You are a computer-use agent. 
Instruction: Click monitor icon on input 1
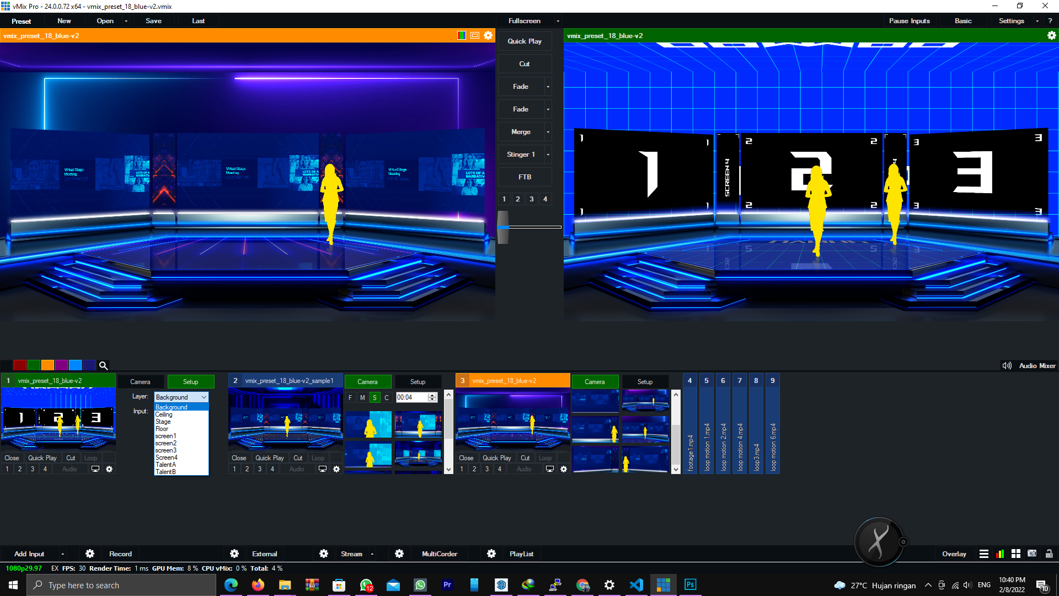point(95,469)
